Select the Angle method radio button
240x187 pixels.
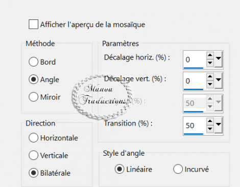[x=33, y=79]
